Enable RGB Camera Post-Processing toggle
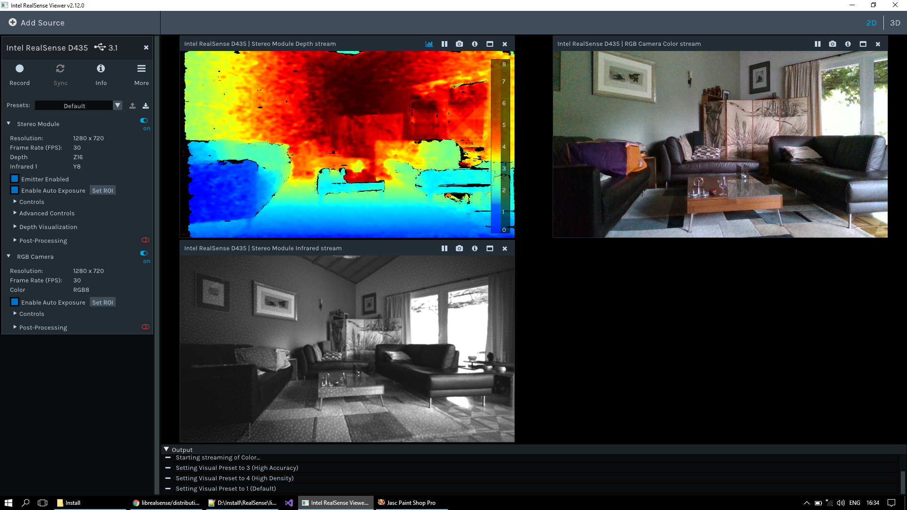The image size is (907, 510). click(x=145, y=327)
